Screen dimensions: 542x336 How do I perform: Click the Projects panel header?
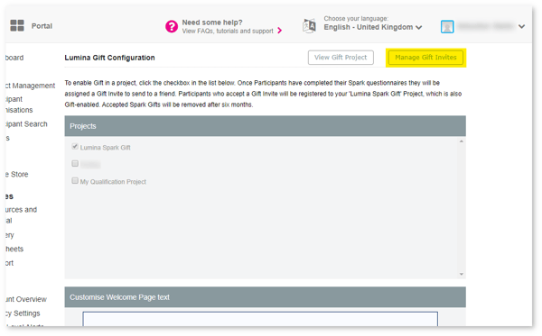tap(265, 126)
